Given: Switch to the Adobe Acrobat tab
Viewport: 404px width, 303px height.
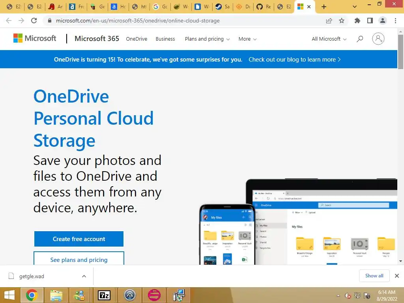Looking at the screenshot, I should point(56,7).
